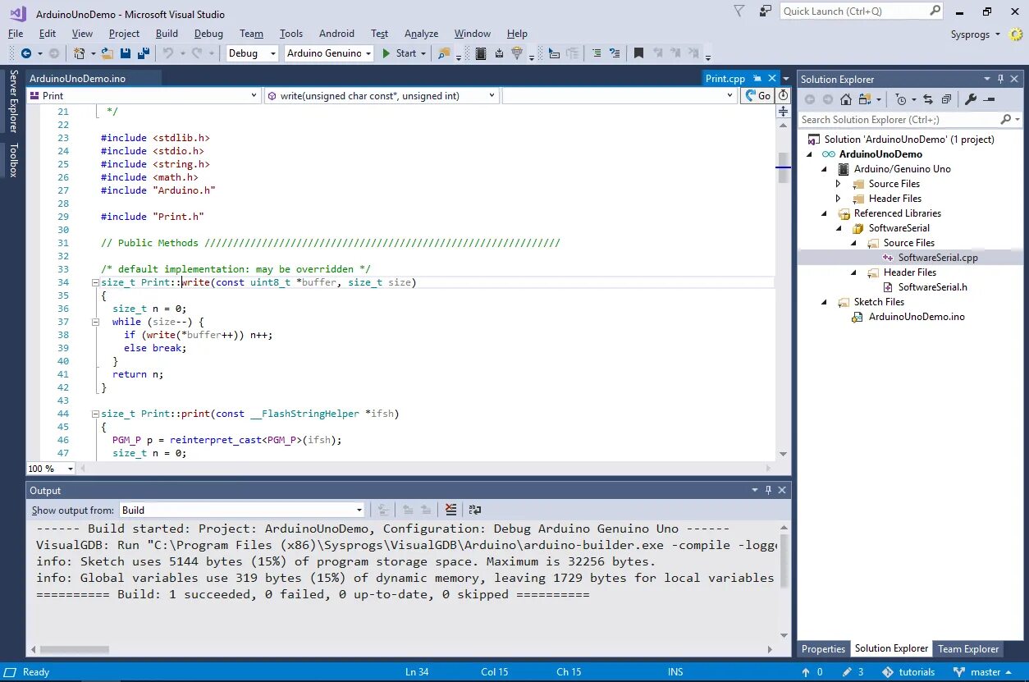This screenshot has width=1029, height=682.
Task: Click the Undo arrow icon
Action: tap(167, 53)
